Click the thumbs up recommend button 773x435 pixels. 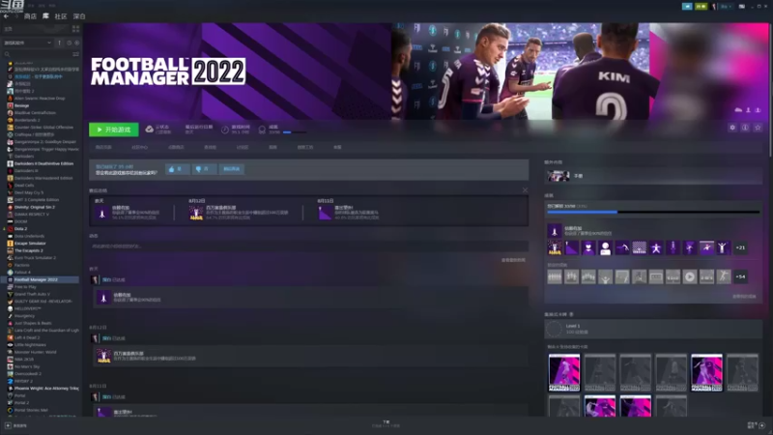tap(177, 169)
